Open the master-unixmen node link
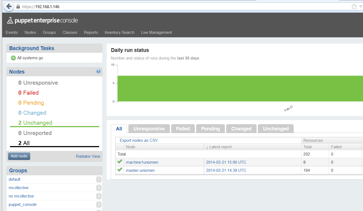Image resolution: width=363 pixels, height=211 pixels. click(x=140, y=170)
